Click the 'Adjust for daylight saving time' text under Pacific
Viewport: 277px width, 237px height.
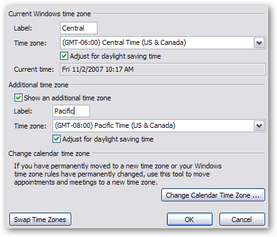(x=108, y=139)
